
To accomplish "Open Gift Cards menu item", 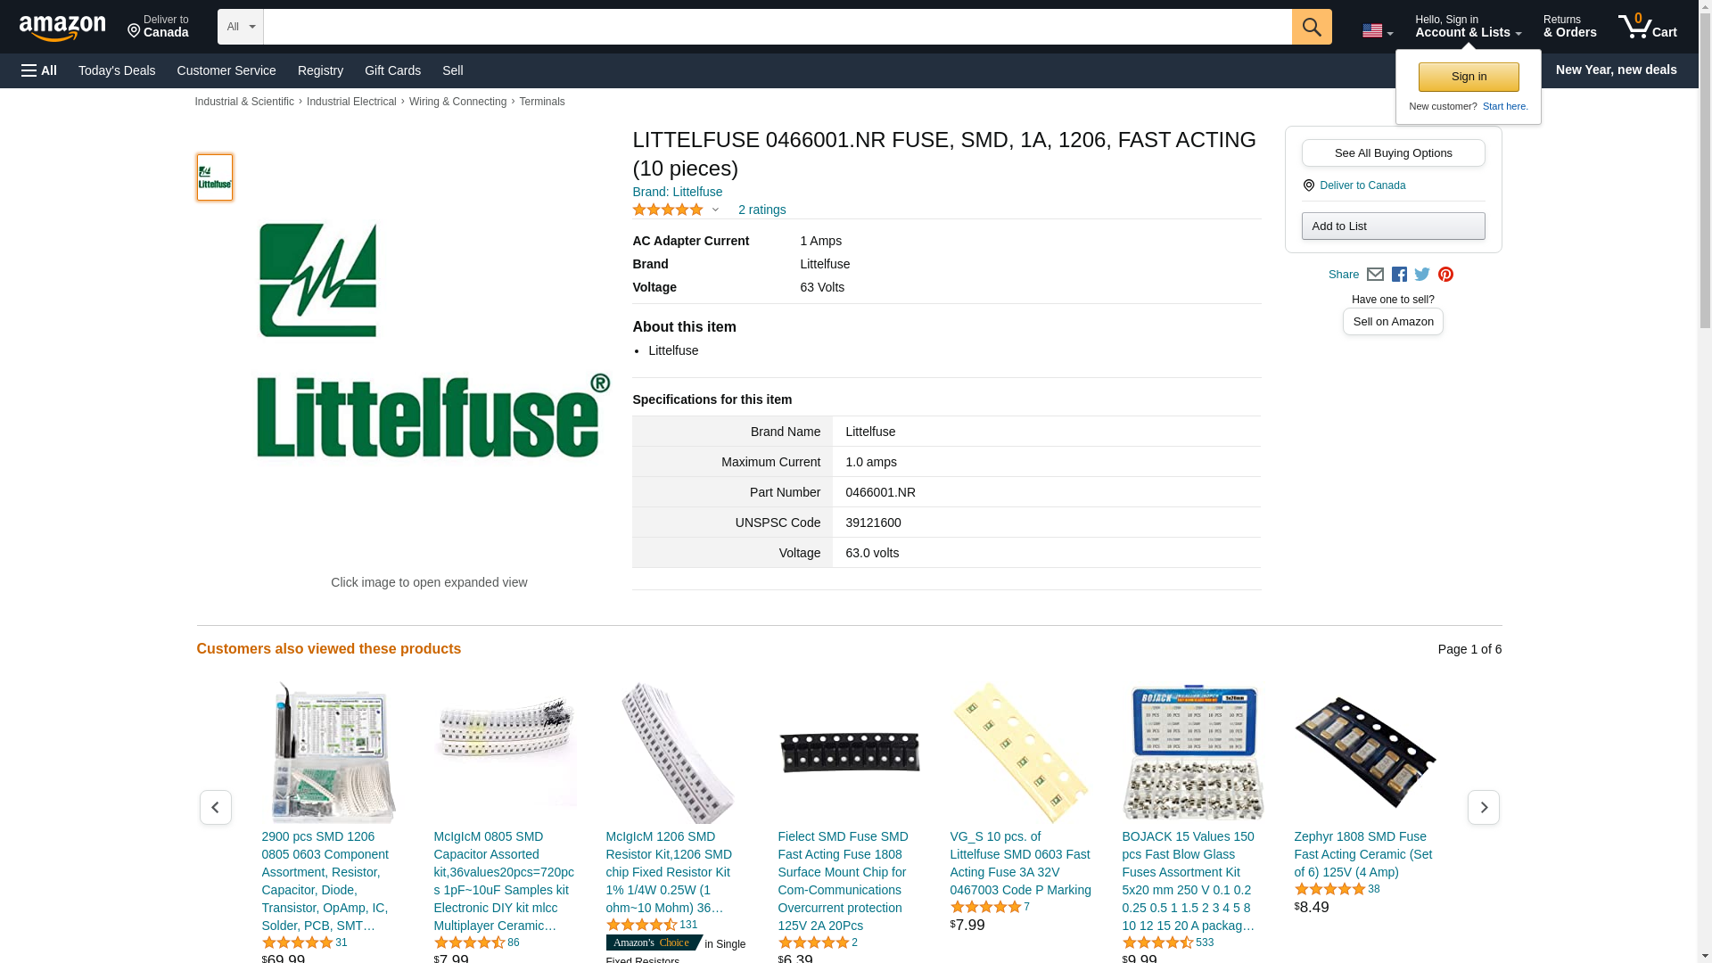I will (392, 70).
